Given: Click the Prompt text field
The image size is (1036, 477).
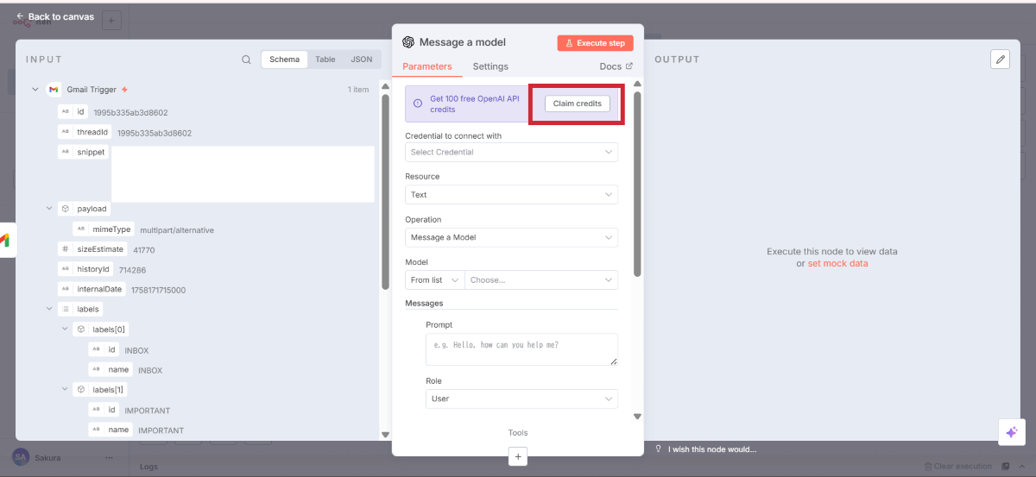Looking at the screenshot, I should [521, 348].
